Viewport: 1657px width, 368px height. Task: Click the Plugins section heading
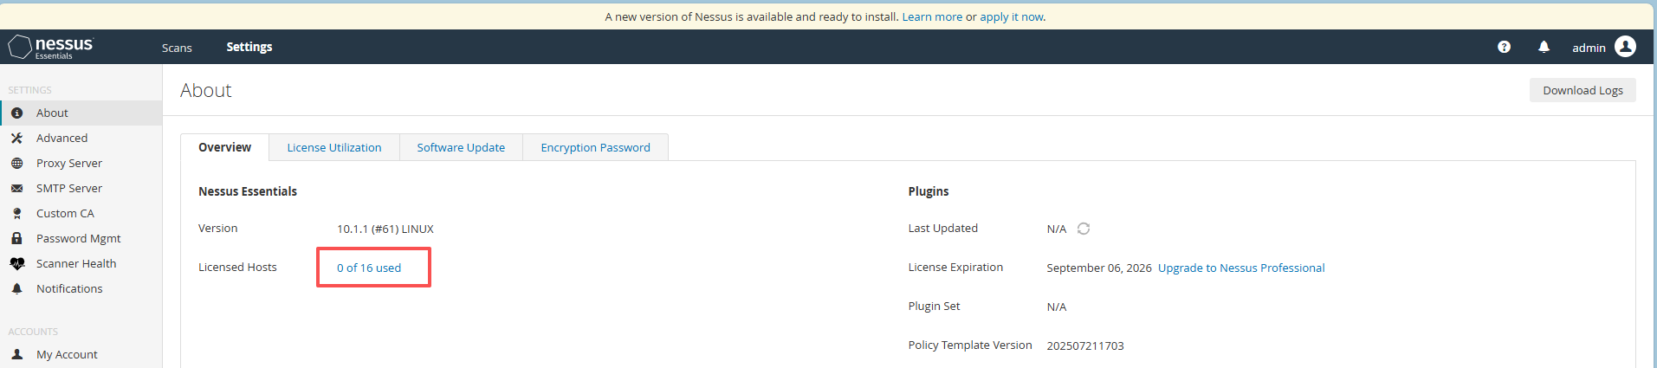pyautogui.click(x=929, y=191)
